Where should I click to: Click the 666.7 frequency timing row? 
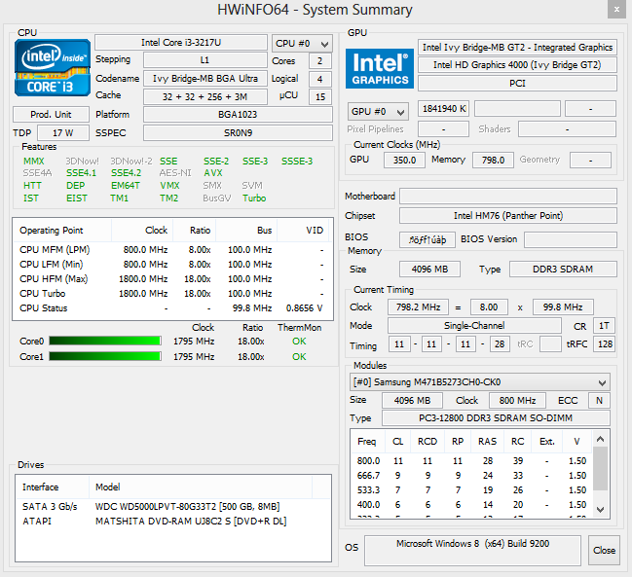[x=471, y=475]
